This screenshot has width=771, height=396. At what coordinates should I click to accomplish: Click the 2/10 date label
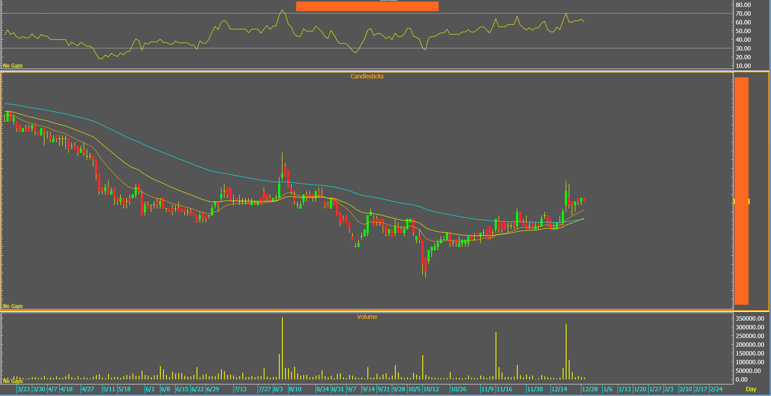(686, 389)
